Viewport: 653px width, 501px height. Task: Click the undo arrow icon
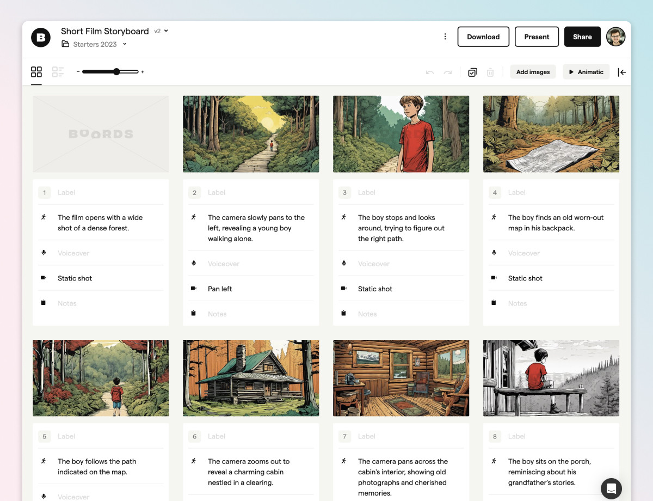point(430,72)
